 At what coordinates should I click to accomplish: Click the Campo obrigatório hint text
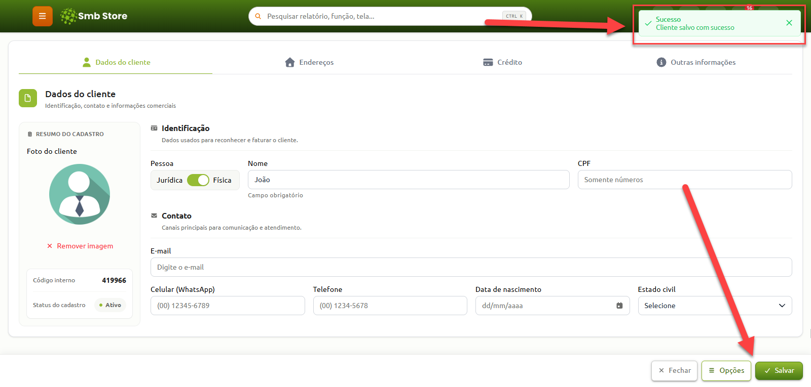coord(275,195)
